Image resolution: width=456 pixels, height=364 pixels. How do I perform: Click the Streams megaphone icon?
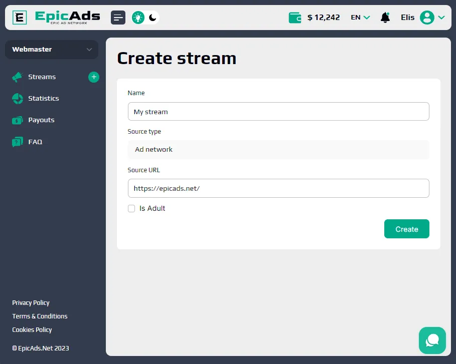click(x=18, y=77)
